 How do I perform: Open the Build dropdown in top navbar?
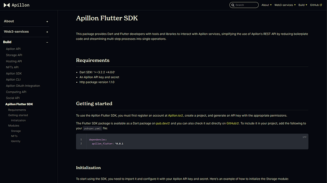pyautogui.click(x=302, y=5)
